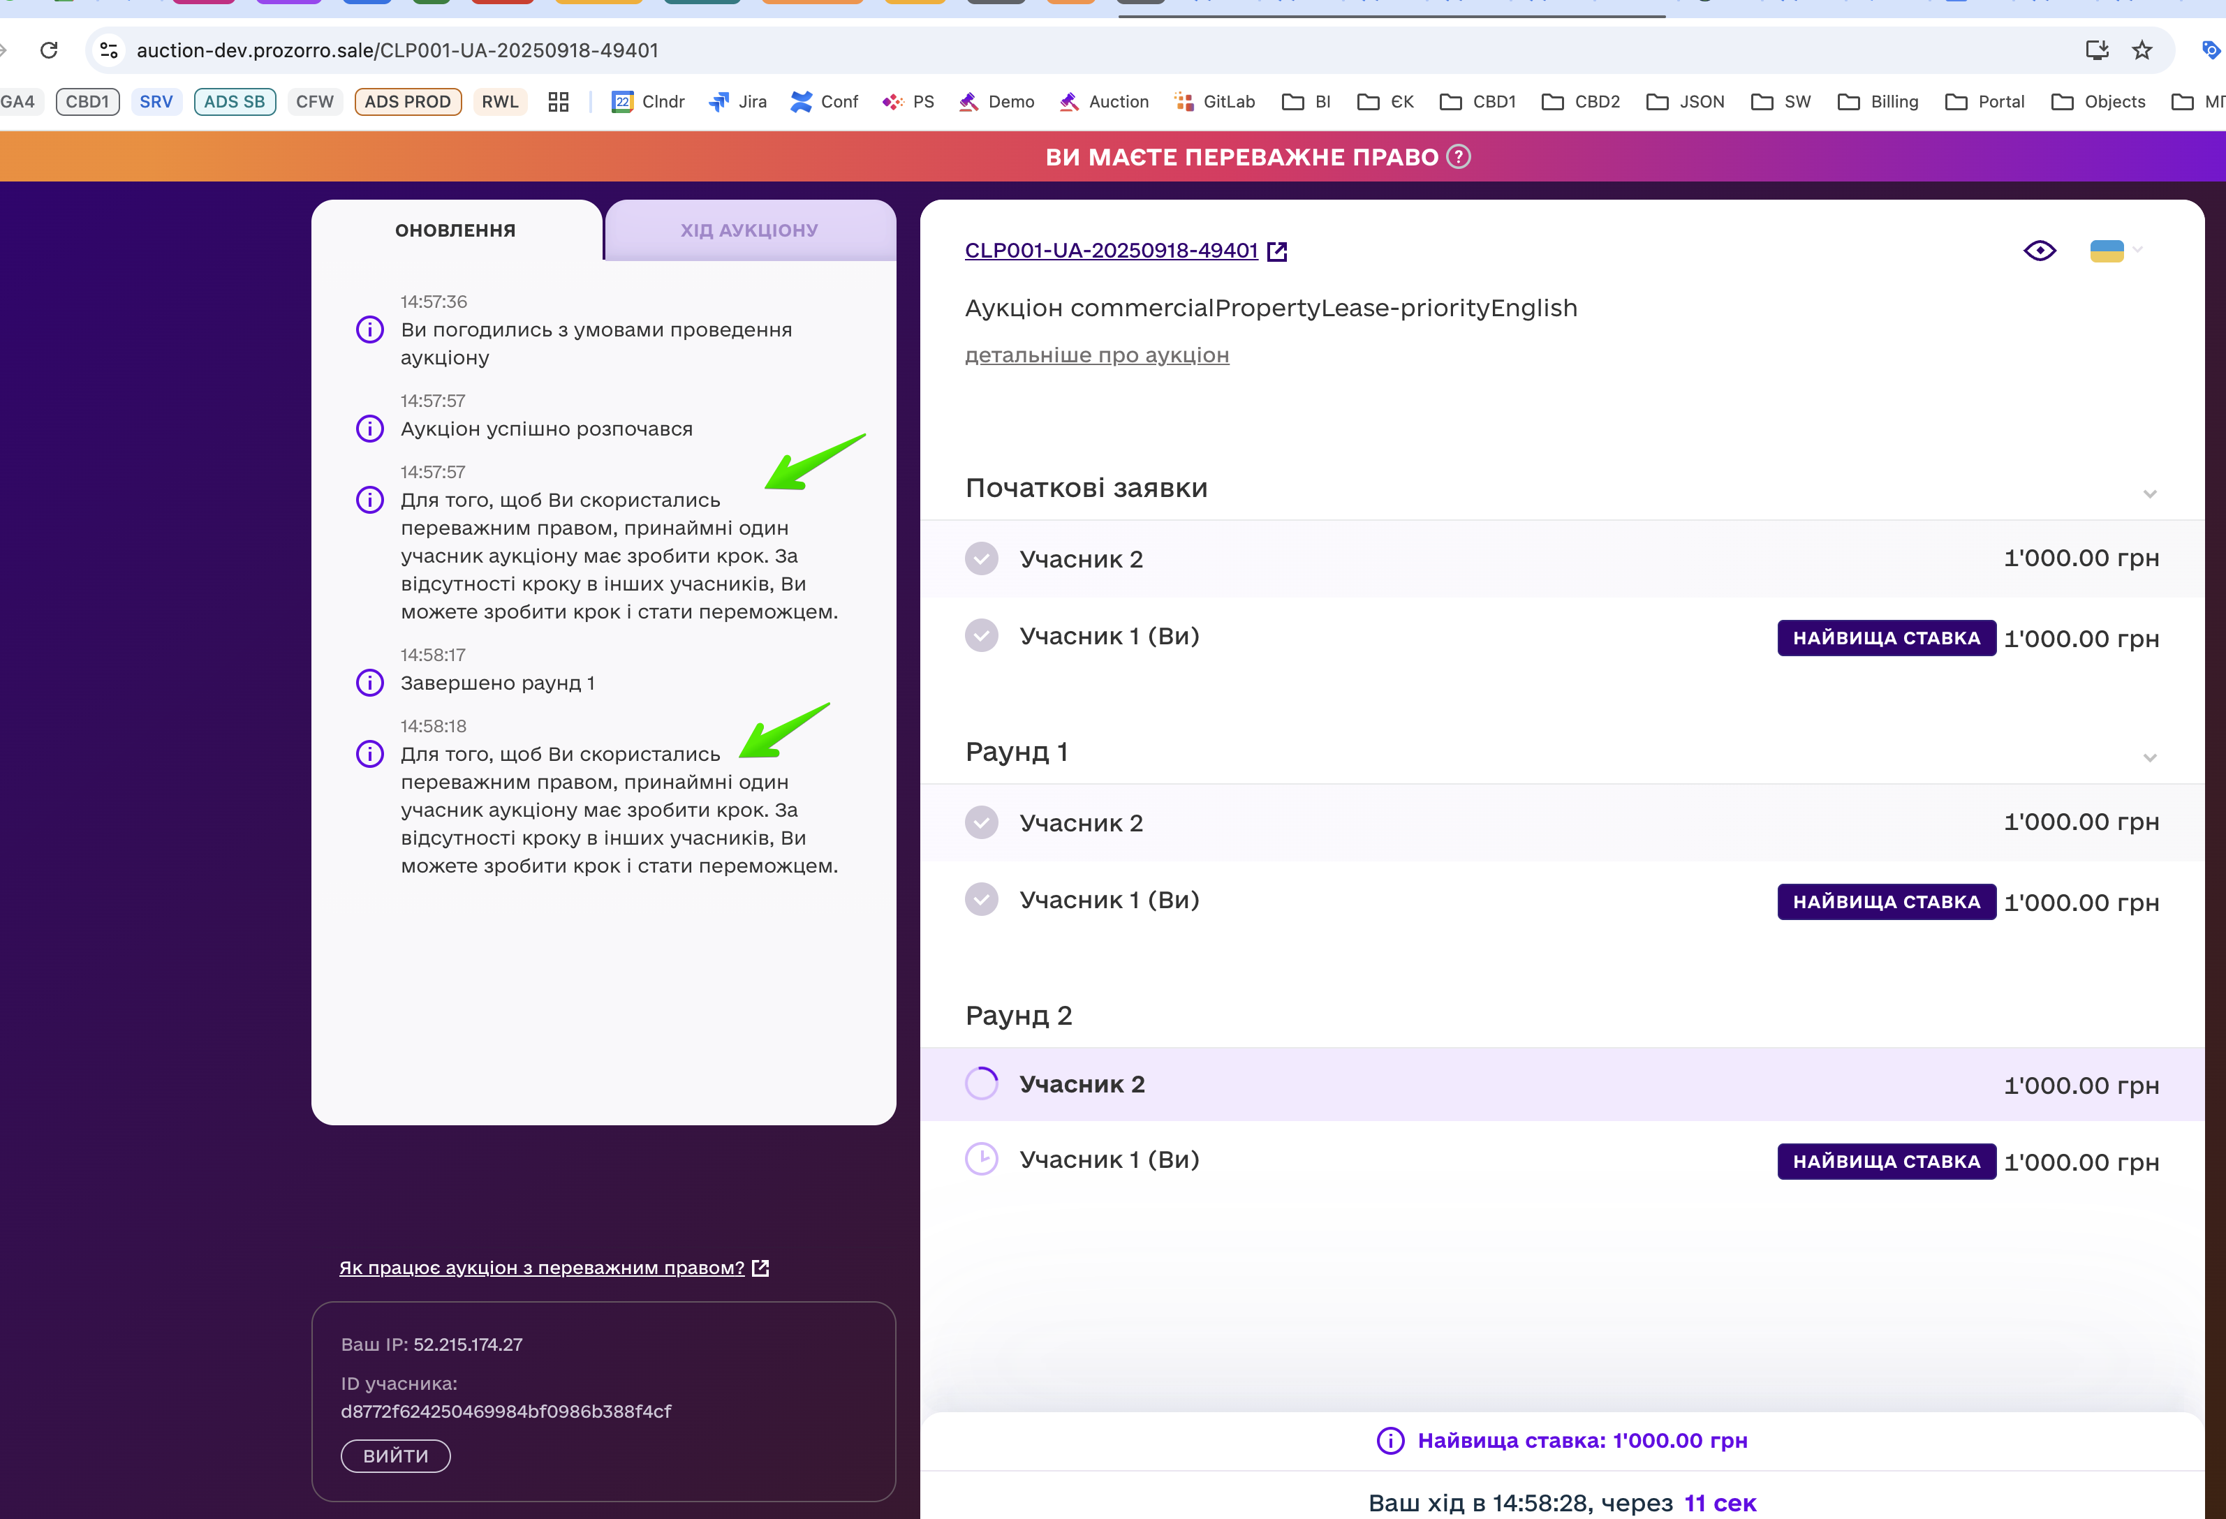Screen dimensions: 2226x1519
Task: Switch to the ХІД АУКЦІОНУ tab
Action: (x=749, y=230)
